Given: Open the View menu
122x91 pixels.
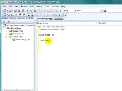Looking at the screenshot, I should (17, 6).
